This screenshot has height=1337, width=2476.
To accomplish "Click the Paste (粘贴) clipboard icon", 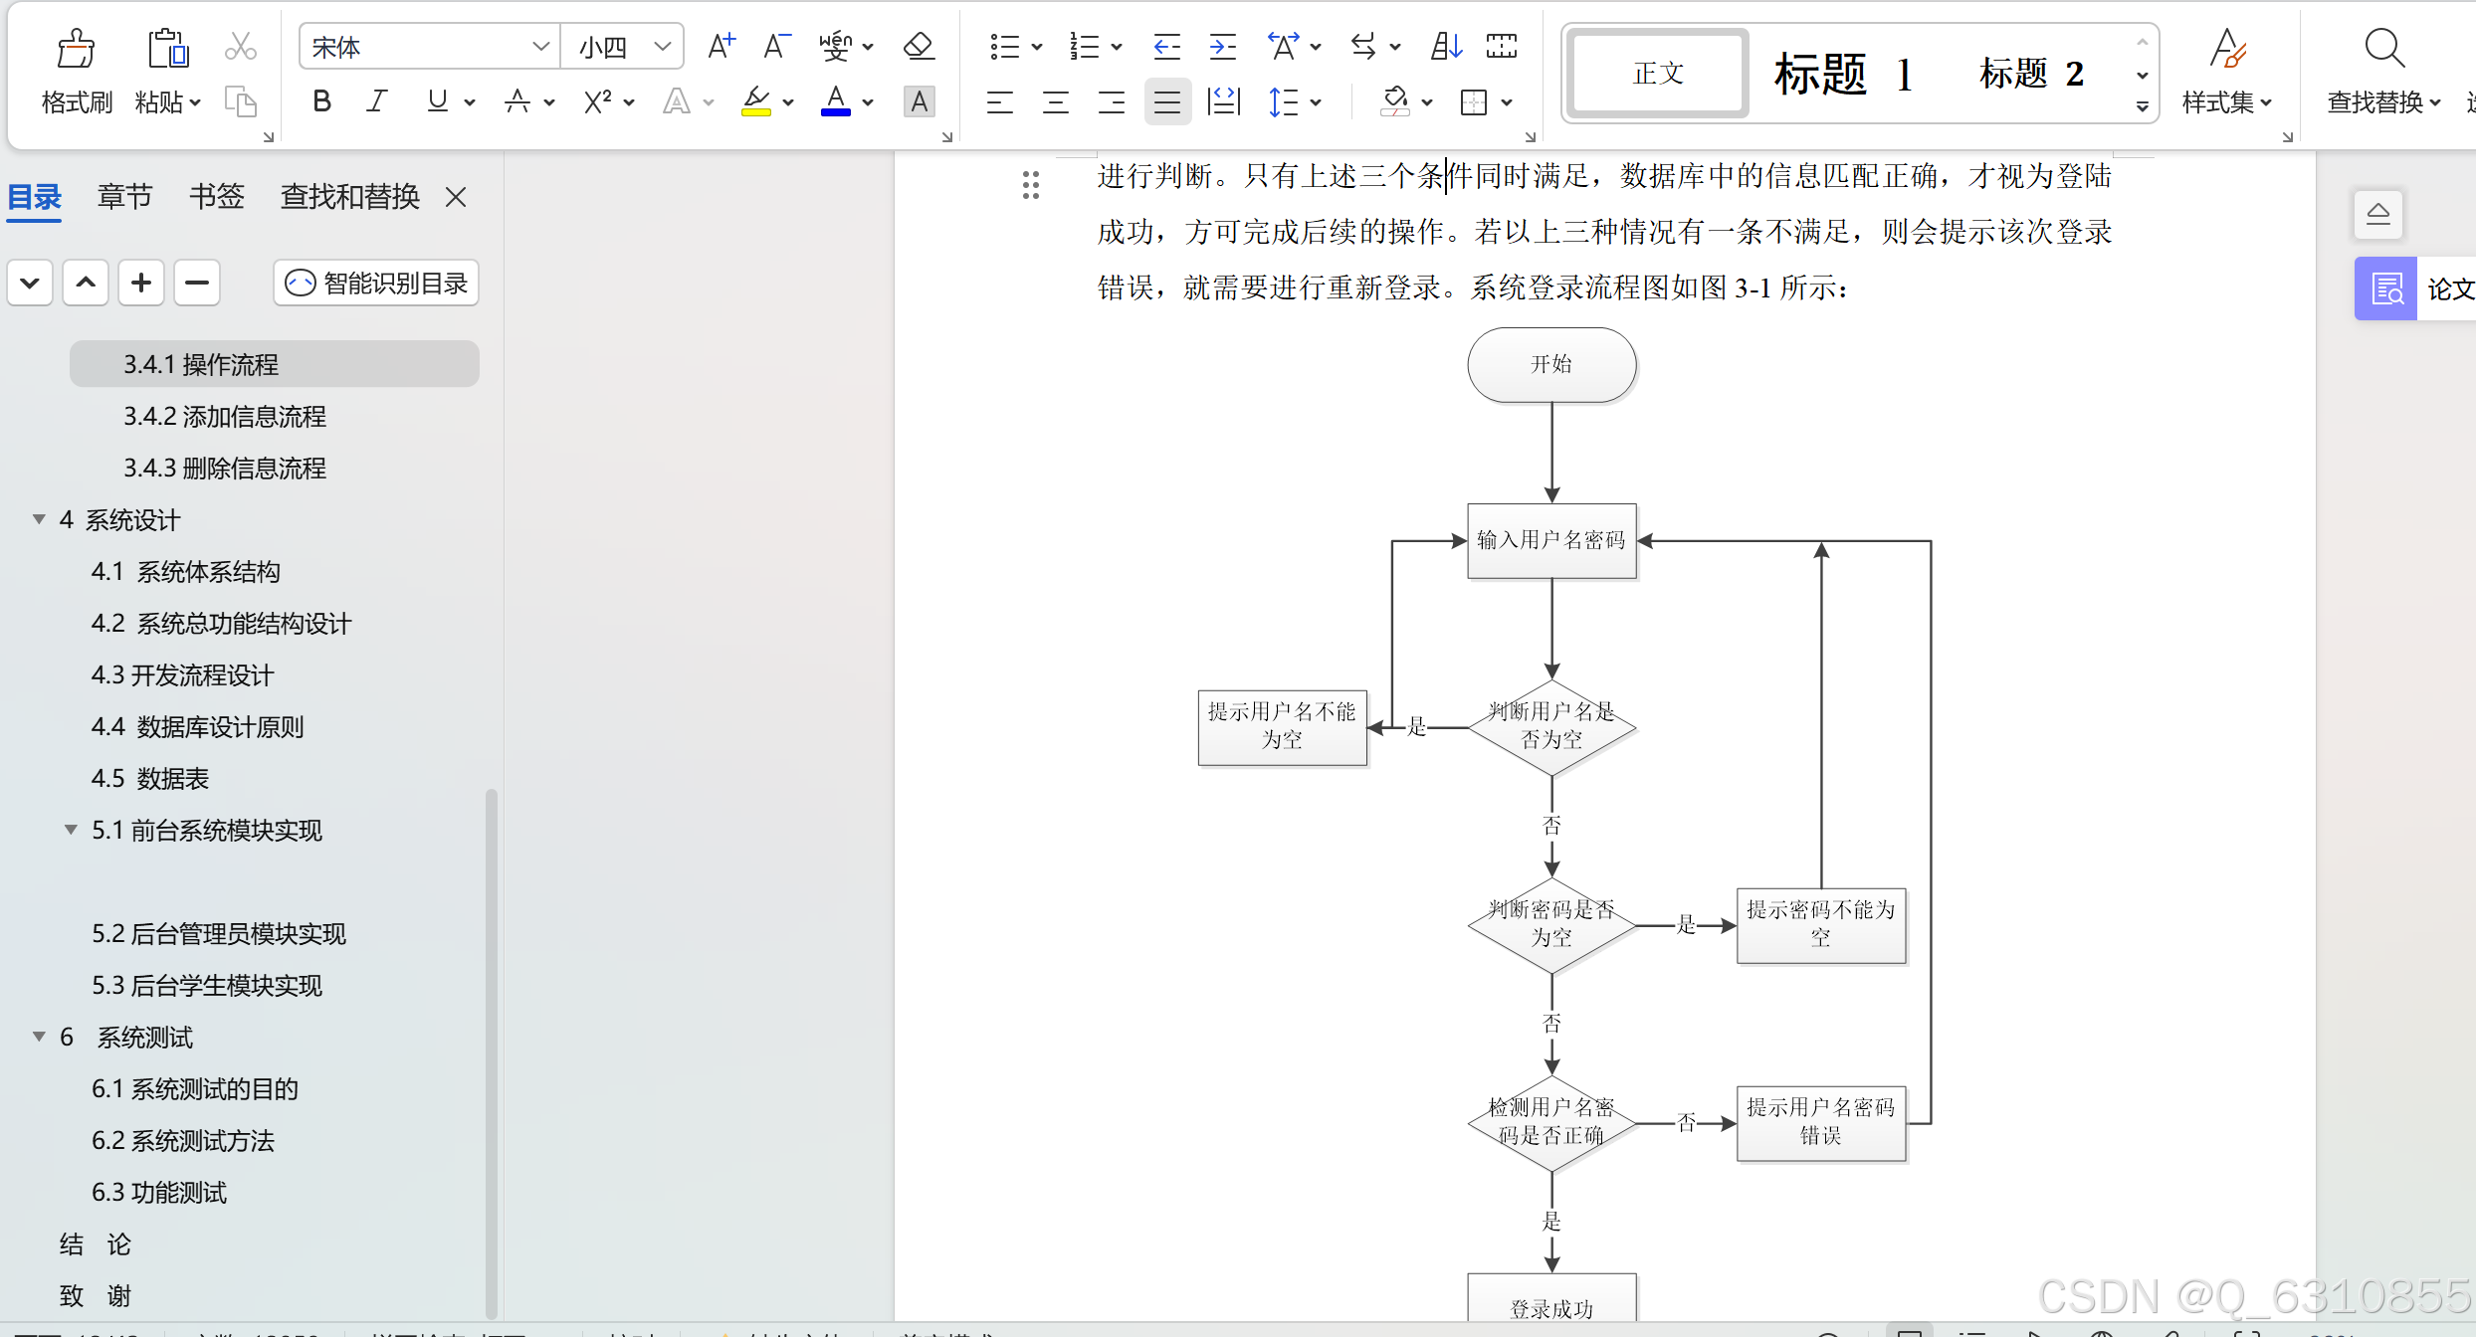I will coord(168,48).
